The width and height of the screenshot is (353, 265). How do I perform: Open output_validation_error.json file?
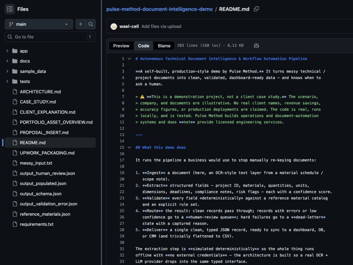pos(48,204)
